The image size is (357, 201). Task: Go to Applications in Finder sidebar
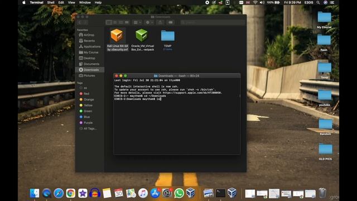89,46
